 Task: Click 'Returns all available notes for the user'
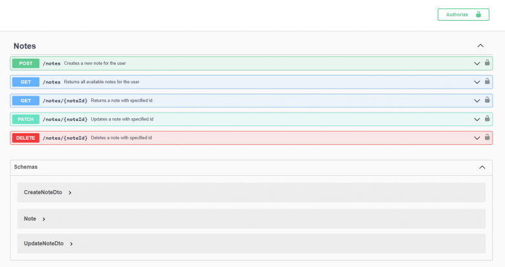pyautogui.click(x=102, y=81)
